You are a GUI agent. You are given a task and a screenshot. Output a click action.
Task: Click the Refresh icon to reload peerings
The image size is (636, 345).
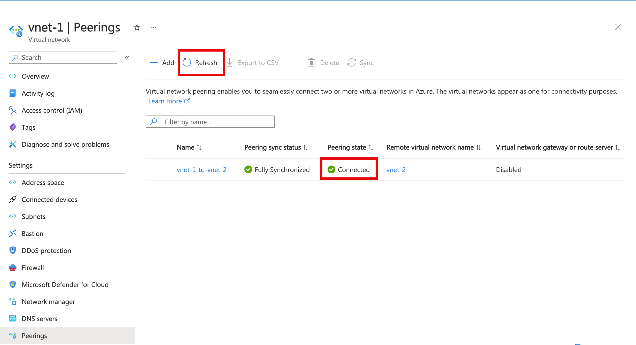(186, 62)
